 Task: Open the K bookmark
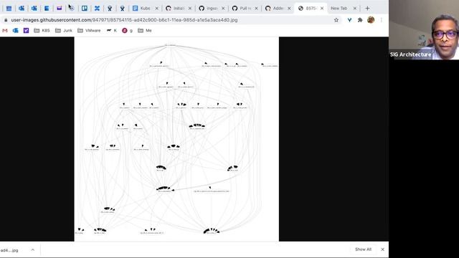point(112,30)
